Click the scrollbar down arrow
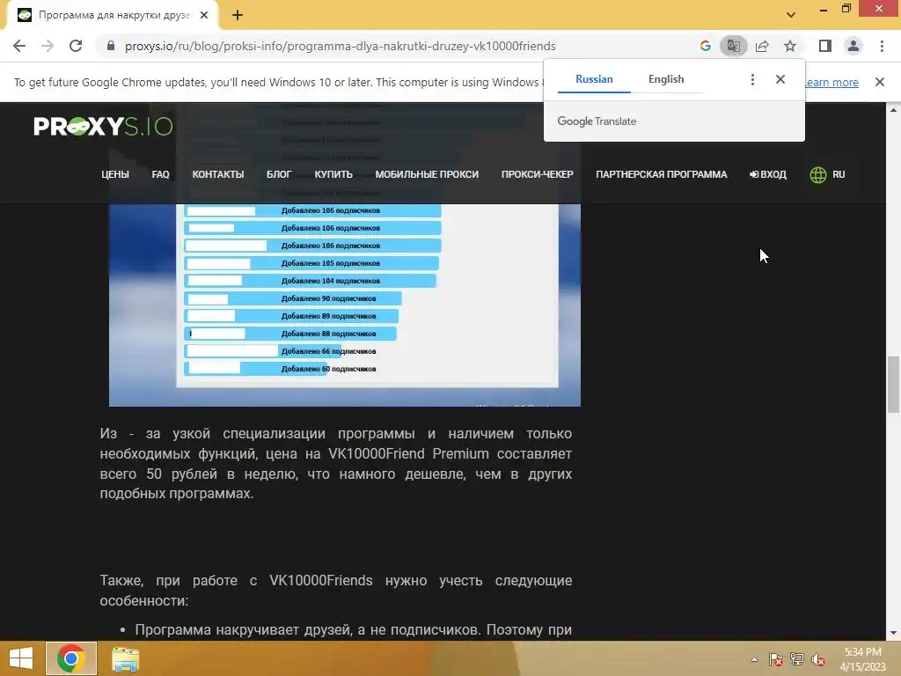This screenshot has width=901, height=676. click(893, 633)
